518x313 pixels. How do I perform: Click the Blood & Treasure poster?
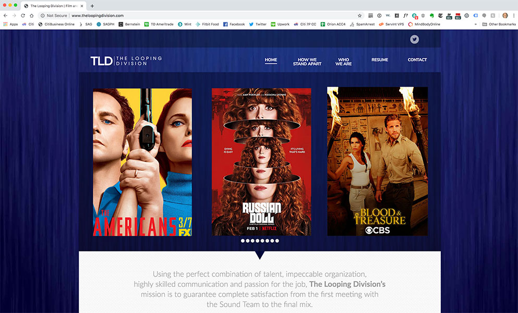[377, 161]
